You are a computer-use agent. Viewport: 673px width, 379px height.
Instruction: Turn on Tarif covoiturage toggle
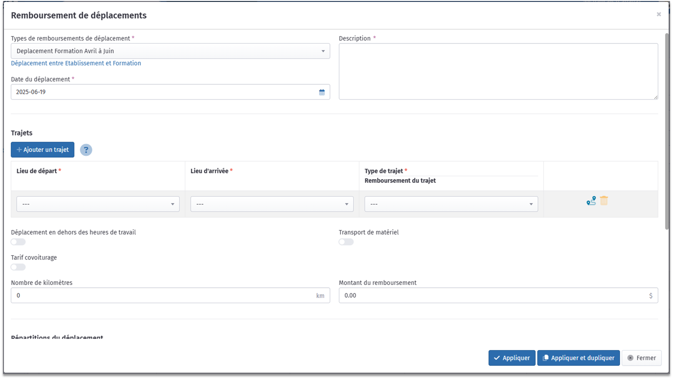click(18, 267)
